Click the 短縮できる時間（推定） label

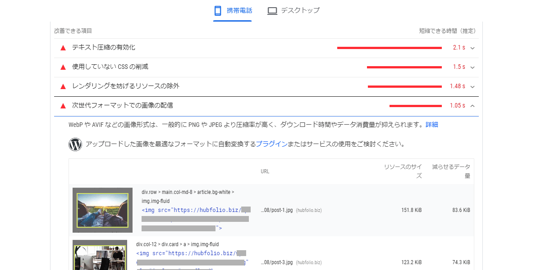click(x=447, y=31)
